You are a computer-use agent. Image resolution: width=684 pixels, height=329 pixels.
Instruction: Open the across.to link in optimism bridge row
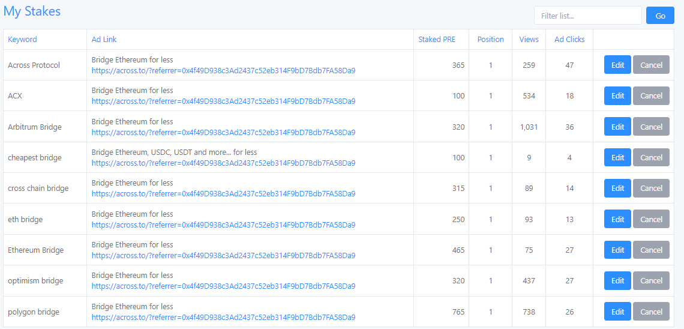pyautogui.click(x=223, y=286)
